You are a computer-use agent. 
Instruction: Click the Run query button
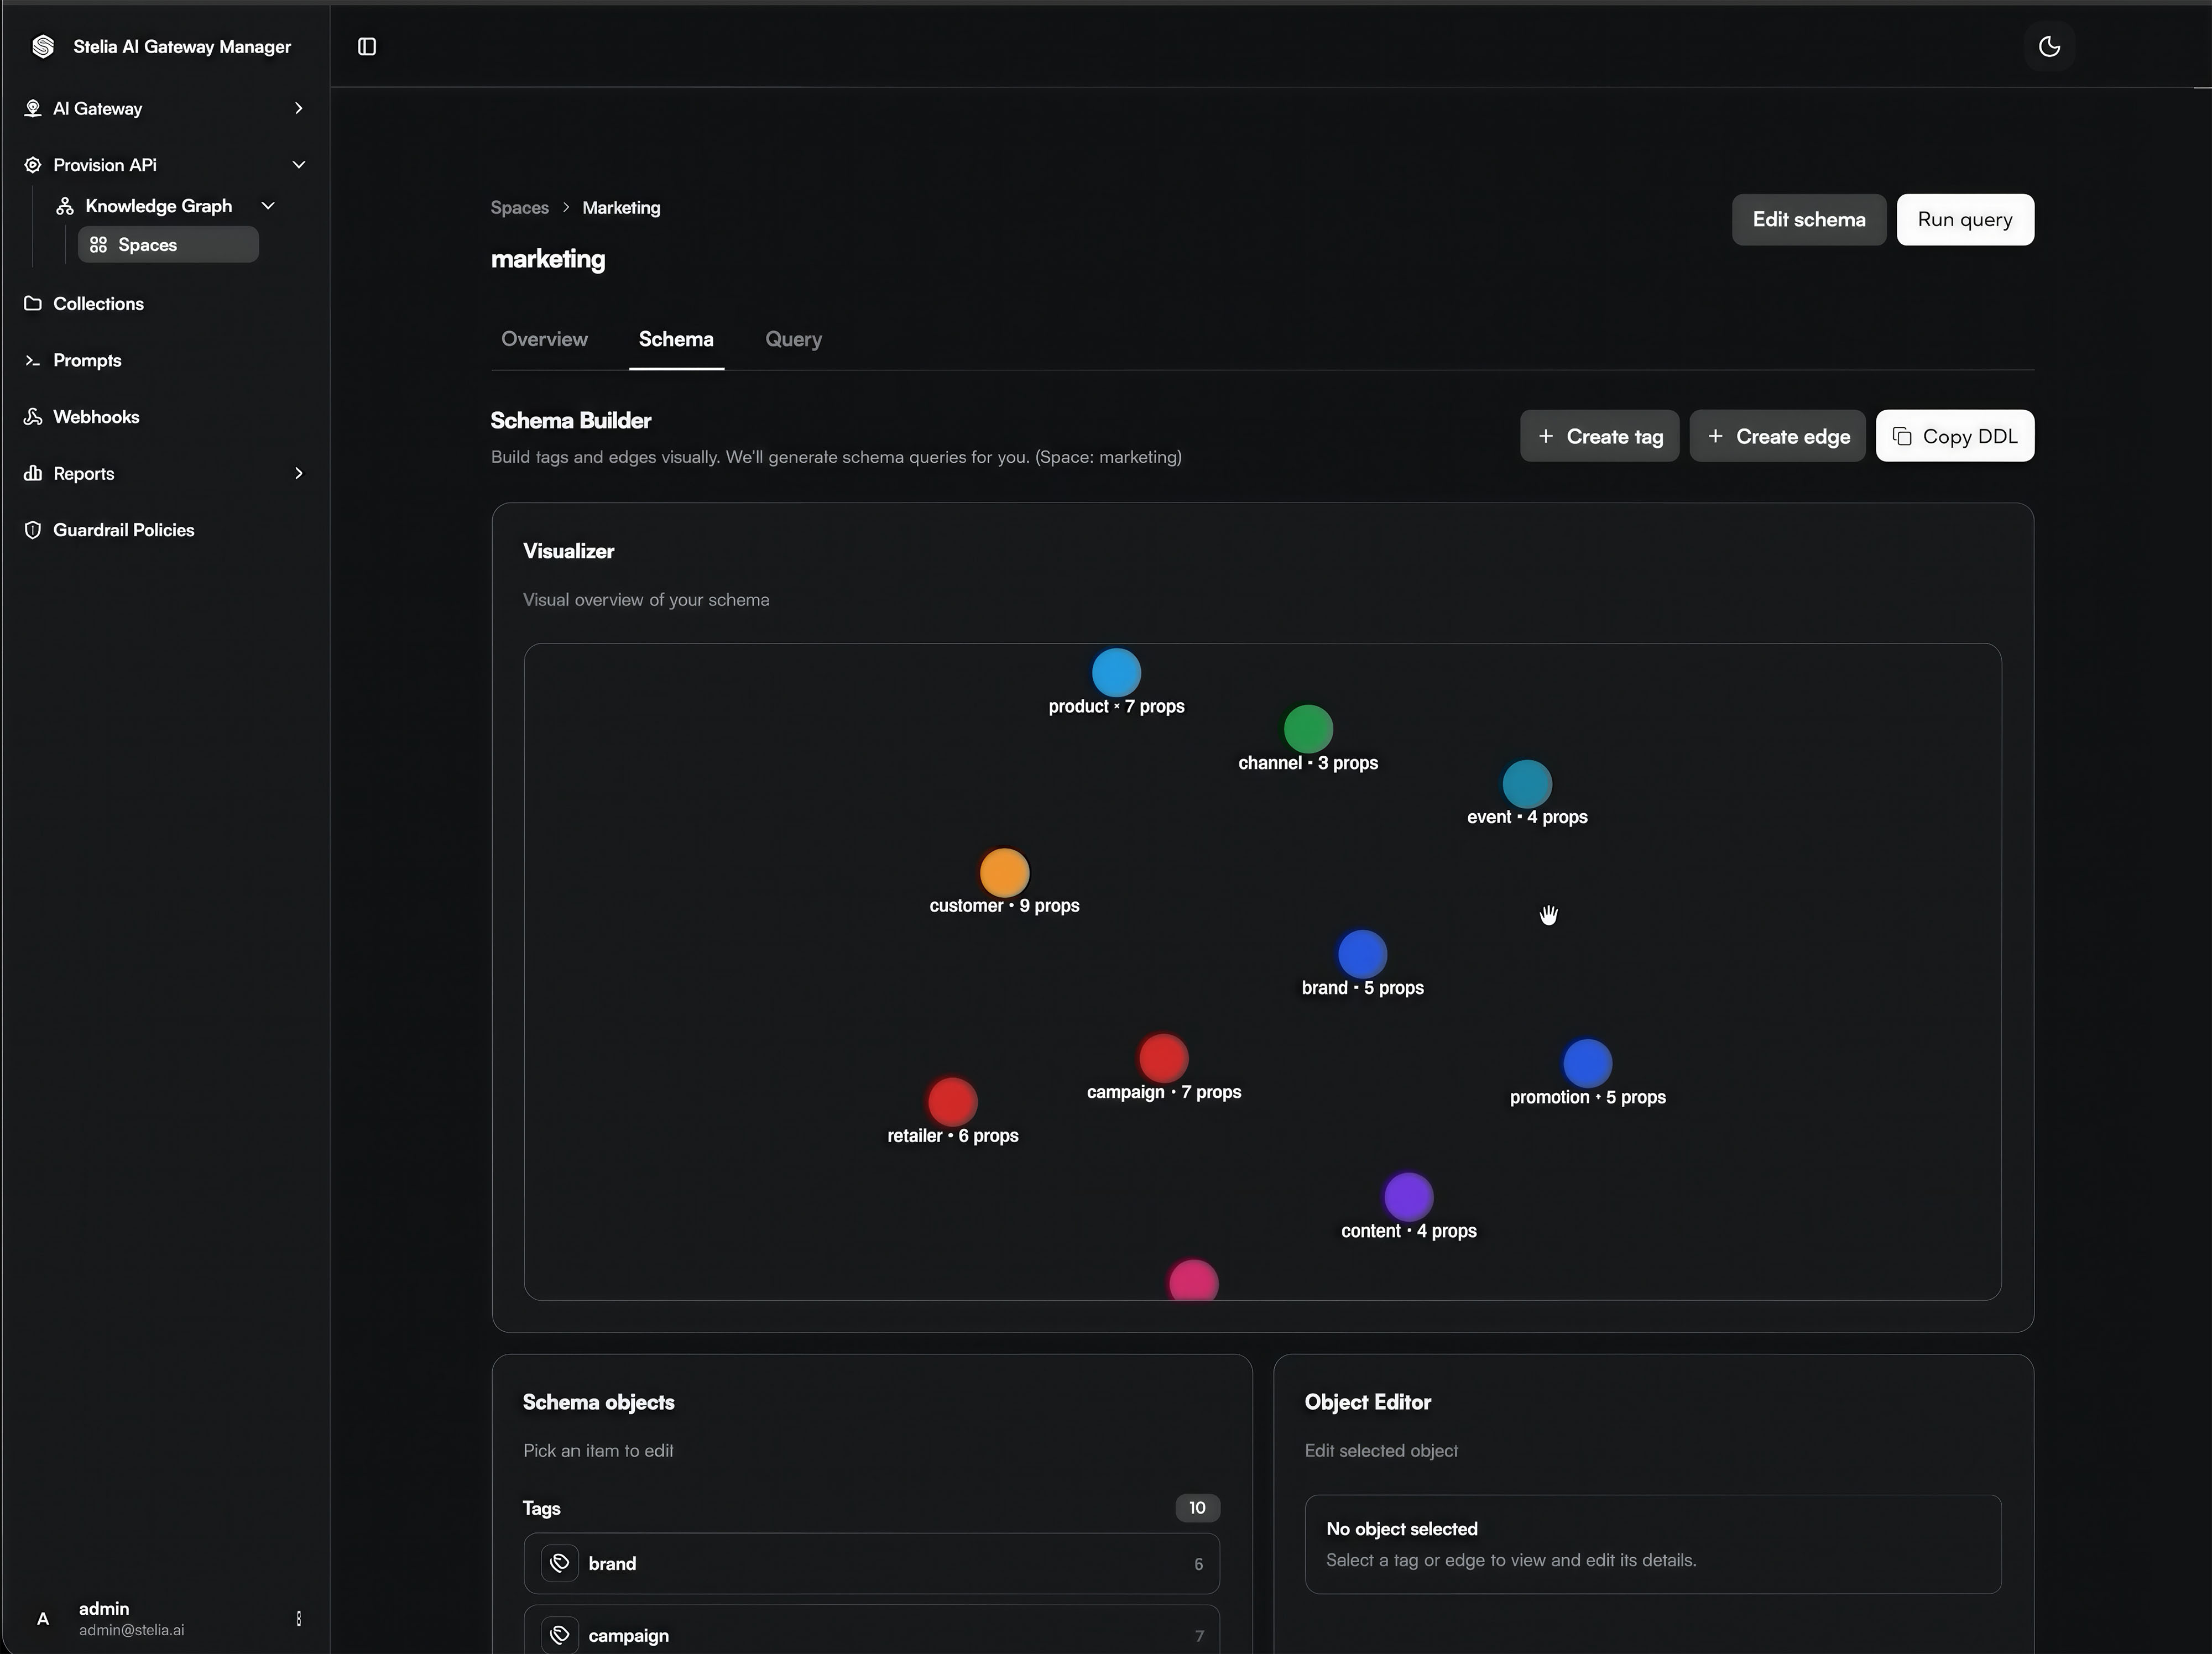1964,220
